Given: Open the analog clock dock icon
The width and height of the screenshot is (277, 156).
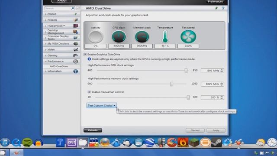Looking at the screenshot, I should [272, 142].
